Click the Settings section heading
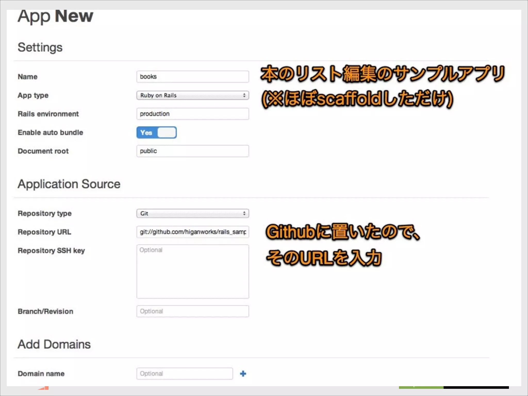Screen dimensions: 528x396 tap(40, 47)
